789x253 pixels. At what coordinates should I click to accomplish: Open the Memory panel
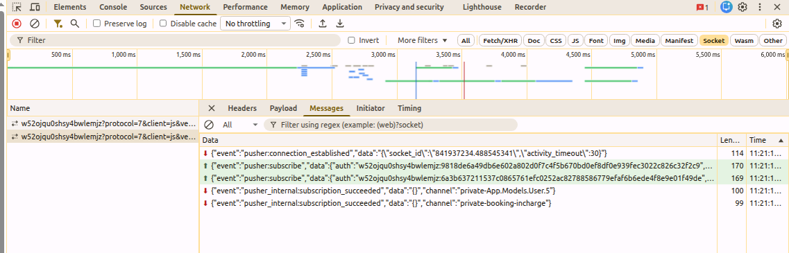coord(295,7)
